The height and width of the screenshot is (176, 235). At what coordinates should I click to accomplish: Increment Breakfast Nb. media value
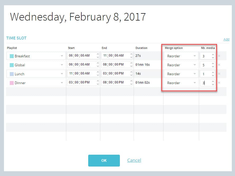tap(213, 54)
